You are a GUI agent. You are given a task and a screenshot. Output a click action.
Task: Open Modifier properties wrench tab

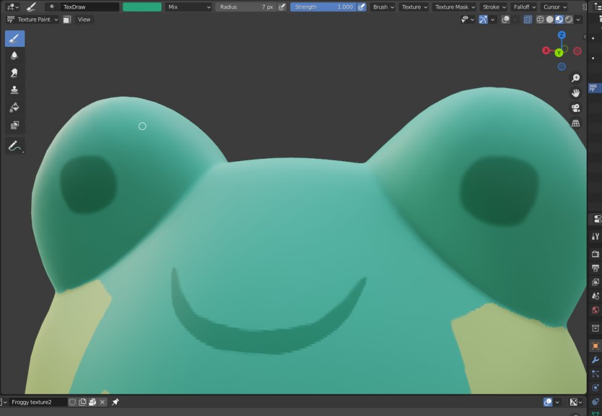click(x=595, y=360)
